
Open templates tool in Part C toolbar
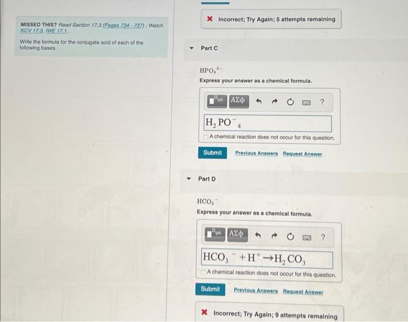(x=217, y=101)
